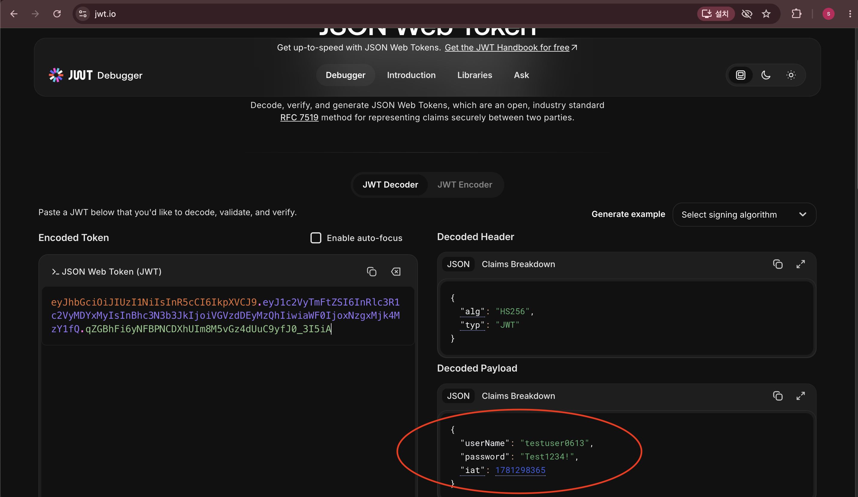The width and height of the screenshot is (858, 497).
Task: Open Claims Breakdown in Decoded Payload
Action: pyautogui.click(x=518, y=396)
